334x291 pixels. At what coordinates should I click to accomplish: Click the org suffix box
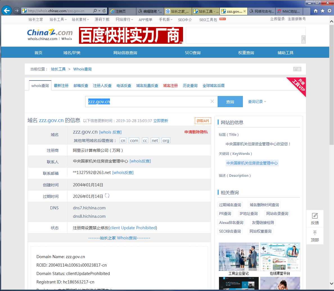pos(166,141)
